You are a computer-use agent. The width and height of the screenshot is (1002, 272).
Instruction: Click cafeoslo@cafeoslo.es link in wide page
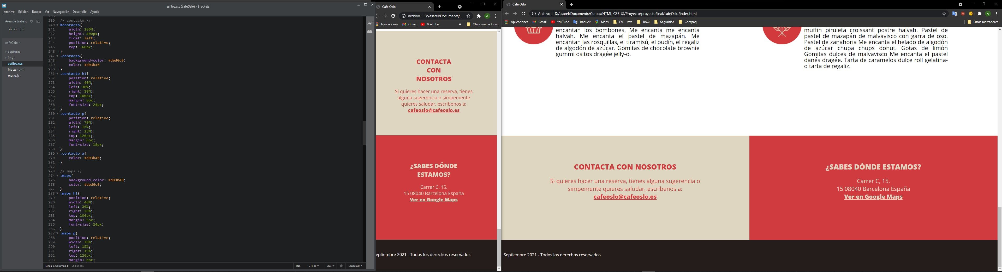point(625,197)
